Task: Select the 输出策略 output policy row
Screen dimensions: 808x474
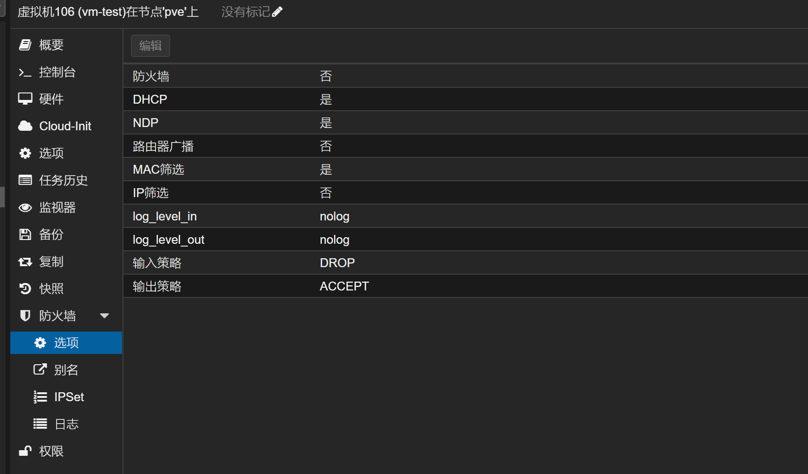Action: pos(466,286)
